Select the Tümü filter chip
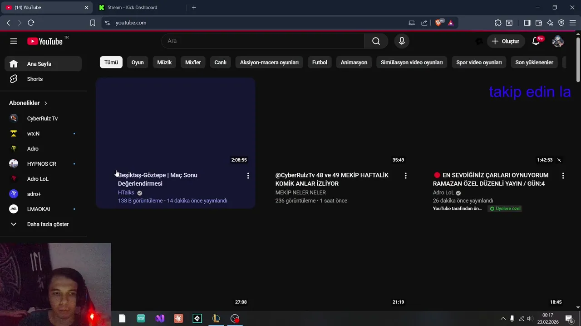Image resolution: width=581 pixels, height=326 pixels. [x=111, y=62]
